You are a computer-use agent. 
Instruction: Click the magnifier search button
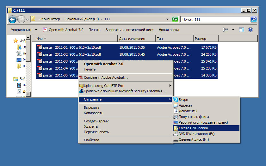click(x=254, y=19)
